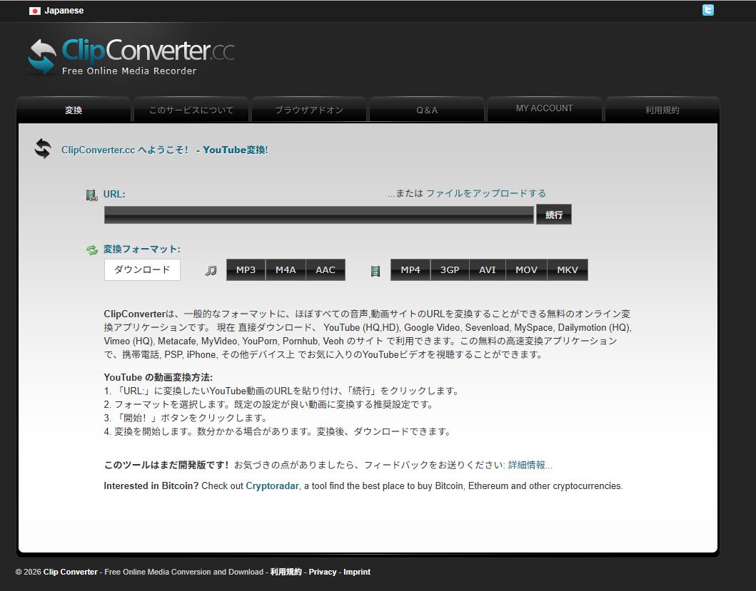Open the MY ACCOUNT tab
Viewport: 756px width, 591px height.
pos(544,108)
